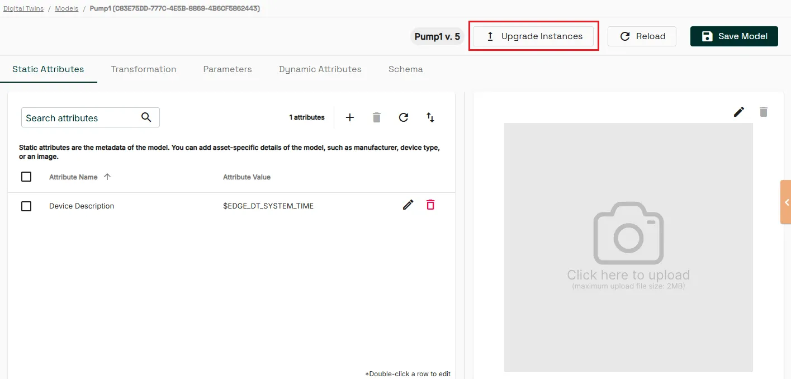Save the model
This screenshot has width=791, height=379.
point(734,36)
